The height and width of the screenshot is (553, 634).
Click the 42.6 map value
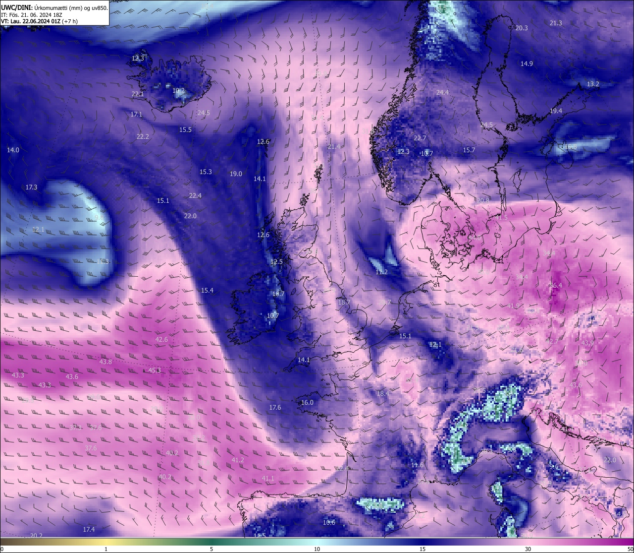point(161,339)
